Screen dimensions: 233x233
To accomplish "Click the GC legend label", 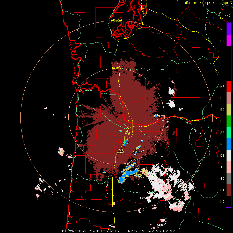I will click(222, 179).
